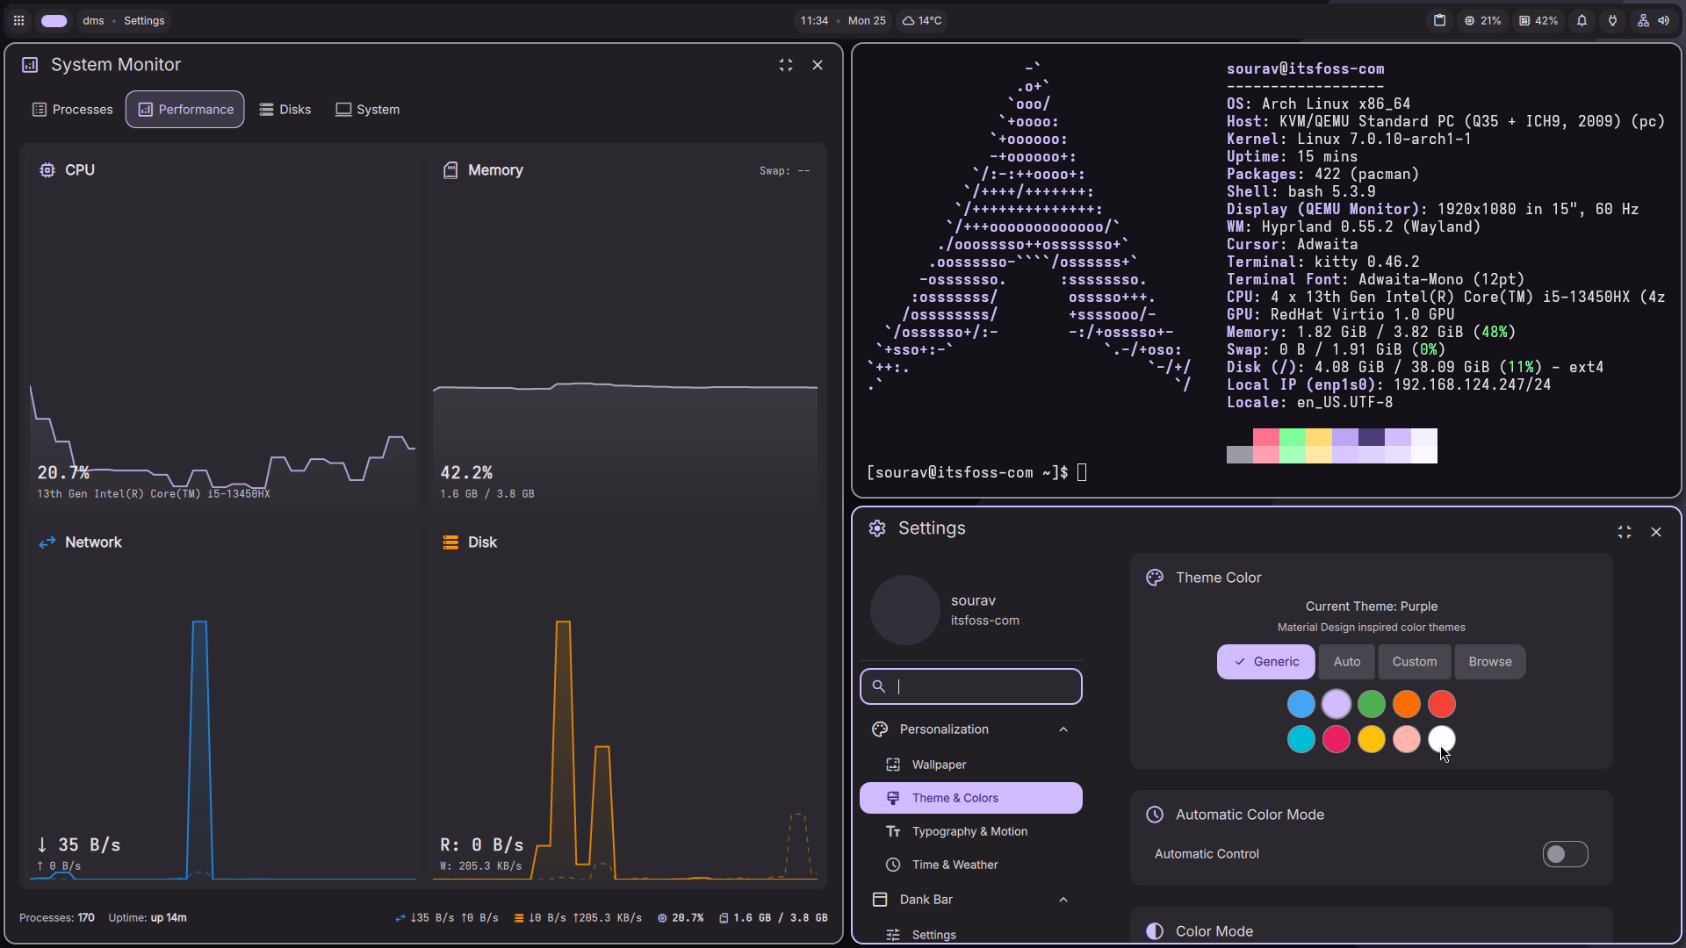Select the Auto theme mode
This screenshot has height=948, width=1686.
tap(1347, 662)
